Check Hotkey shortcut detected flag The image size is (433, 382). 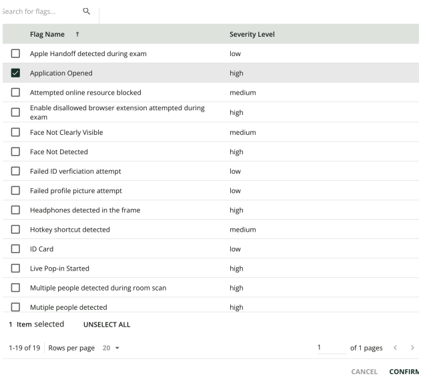coord(15,230)
